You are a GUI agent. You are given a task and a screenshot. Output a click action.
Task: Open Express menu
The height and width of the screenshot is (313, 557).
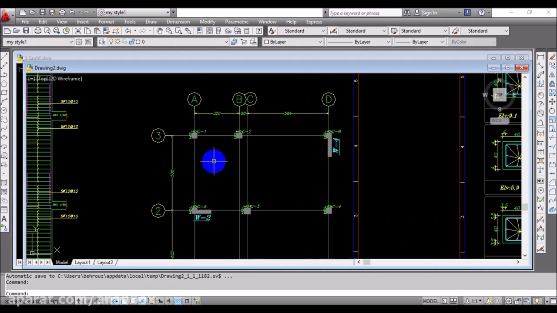[x=314, y=22]
